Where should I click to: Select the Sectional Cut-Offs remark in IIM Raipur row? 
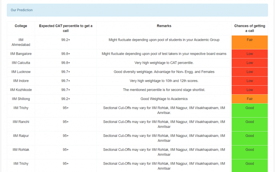164,138
